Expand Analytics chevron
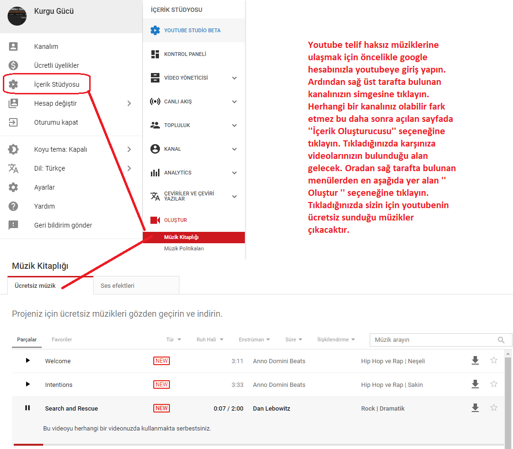Image resolution: width=513 pixels, height=449 pixels. point(234,173)
